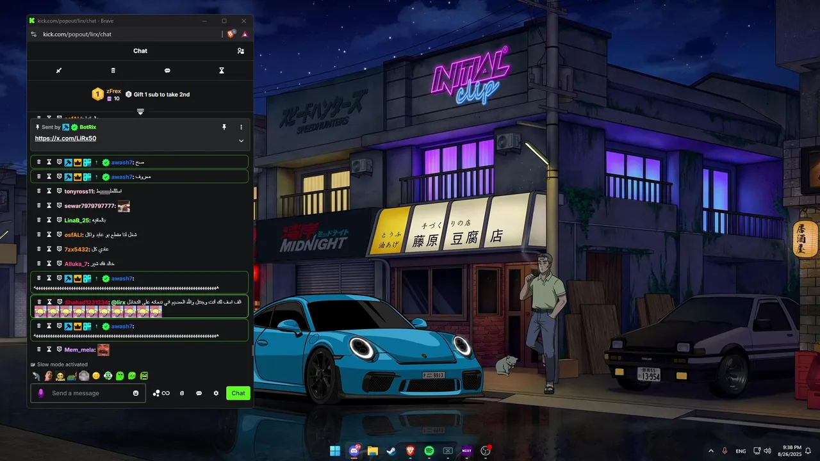Image resolution: width=820 pixels, height=461 pixels.
Task: Click the ENG language indicator in tray
Action: click(x=741, y=451)
